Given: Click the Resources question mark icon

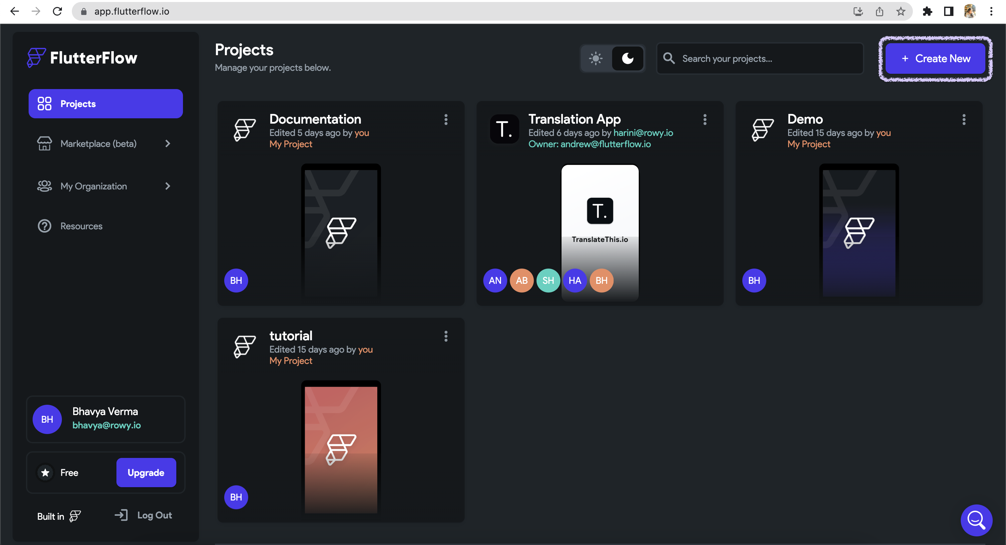Looking at the screenshot, I should tap(44, 226).
